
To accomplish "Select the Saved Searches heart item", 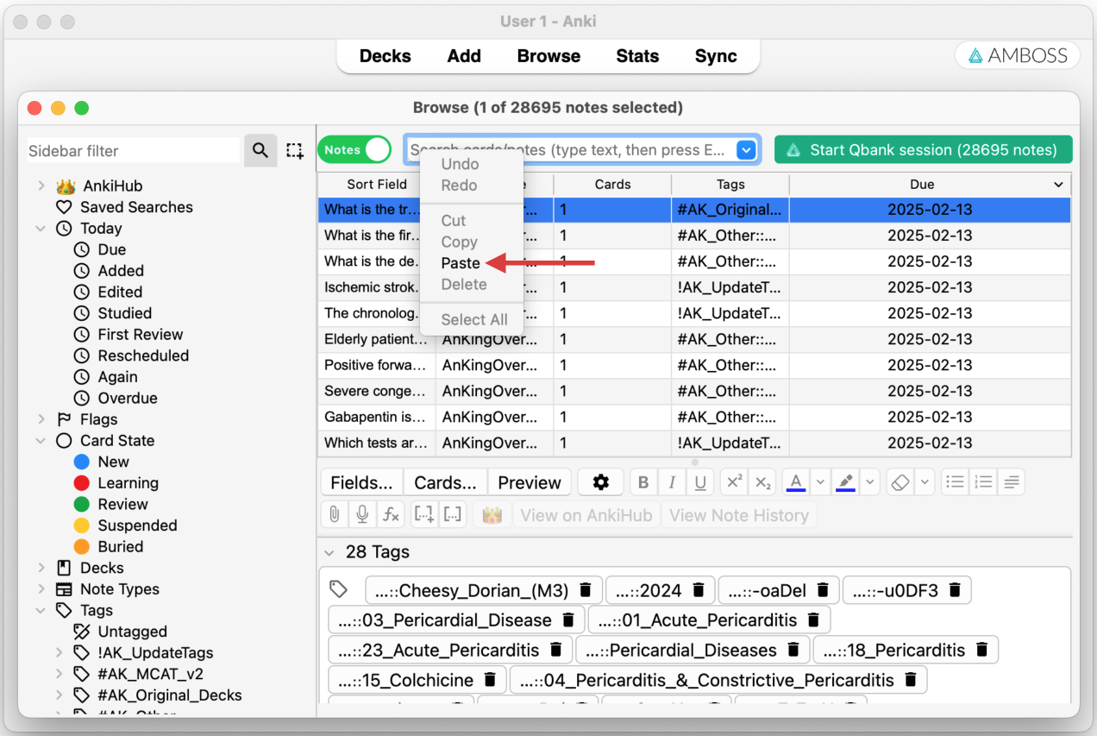I will point(124,207).
